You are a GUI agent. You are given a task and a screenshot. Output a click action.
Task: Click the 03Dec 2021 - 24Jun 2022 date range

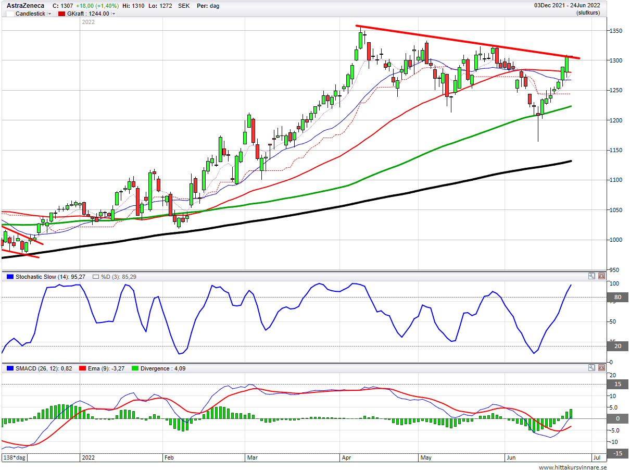pos(567,6)
